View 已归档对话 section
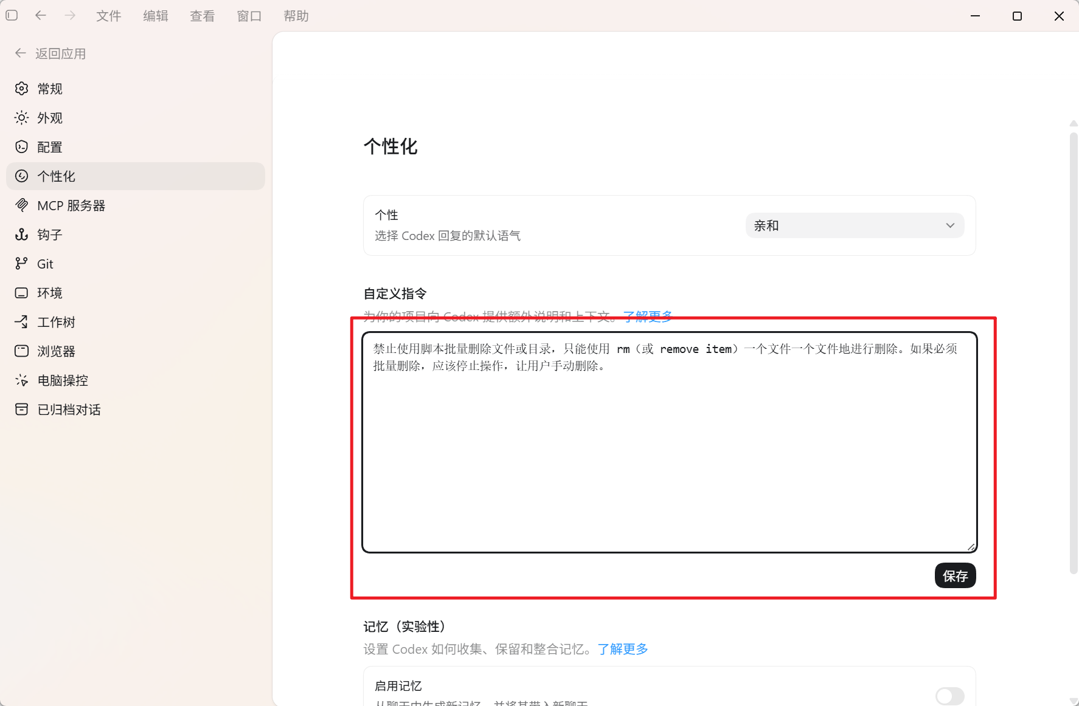Viewport: 1079px width, 706px height. click(136, 410)
